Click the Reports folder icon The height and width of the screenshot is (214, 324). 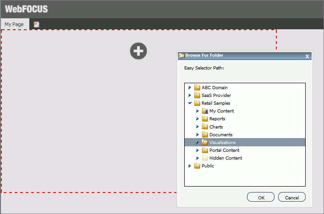click(205, 119)
